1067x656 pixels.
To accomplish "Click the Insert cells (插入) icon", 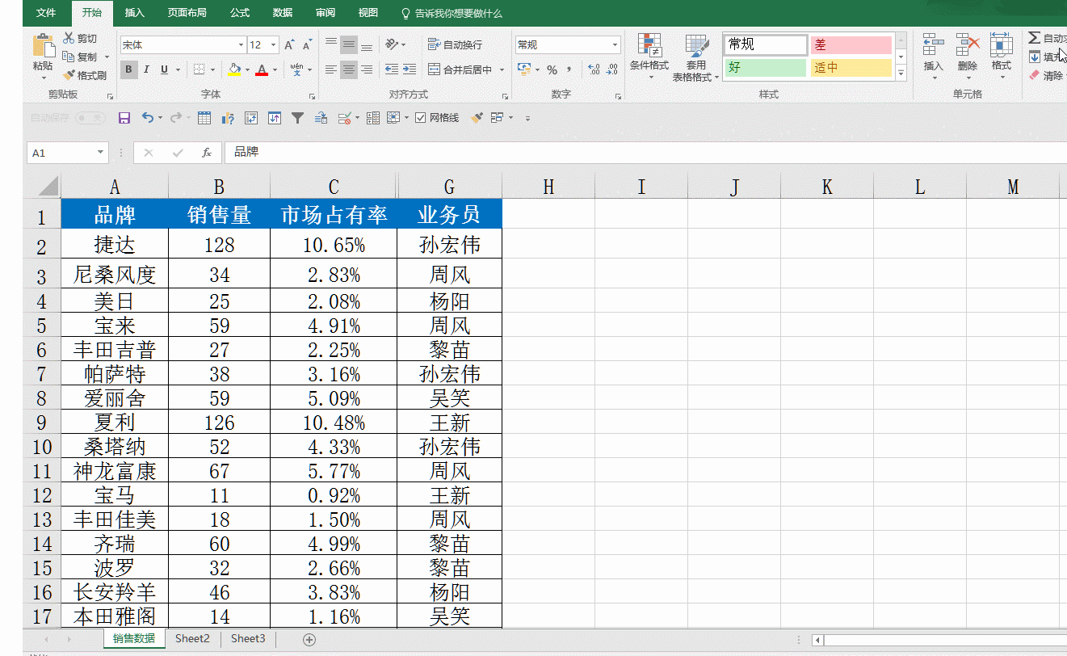I will [x=934, y=45].
